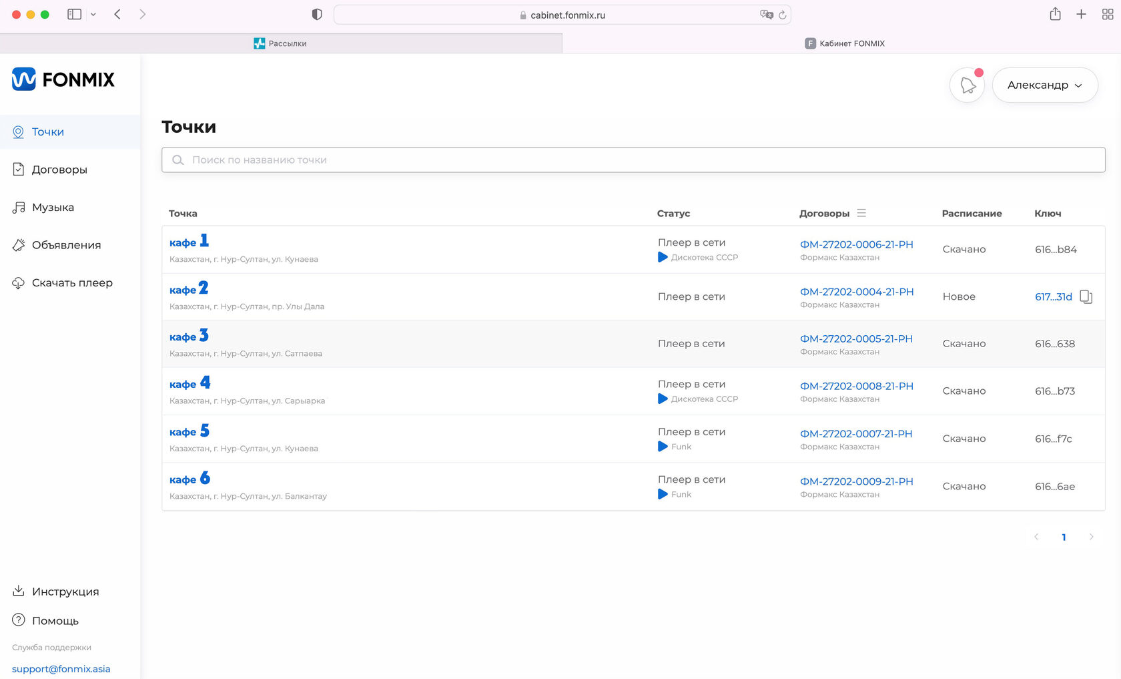This screenshot has width=1121, height=679.
Task: Click the next page arrow in pagination
Action: (1092, 537)
